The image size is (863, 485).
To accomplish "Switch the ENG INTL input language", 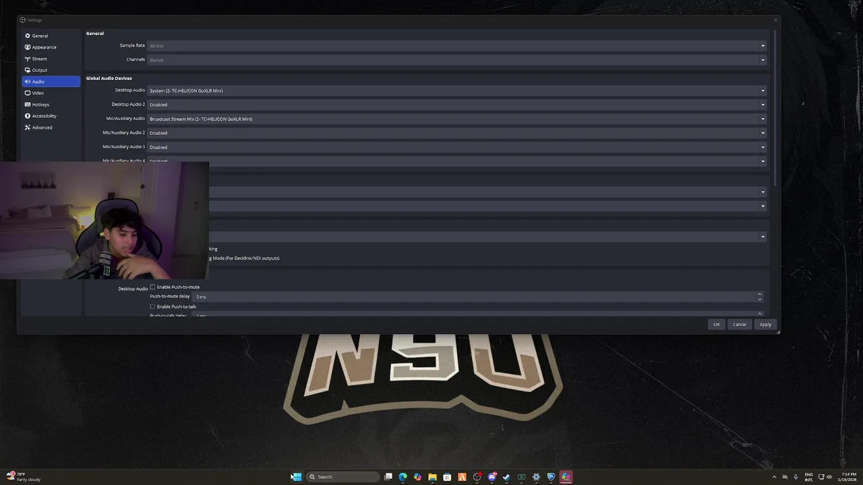I will (x=809, y=477).
